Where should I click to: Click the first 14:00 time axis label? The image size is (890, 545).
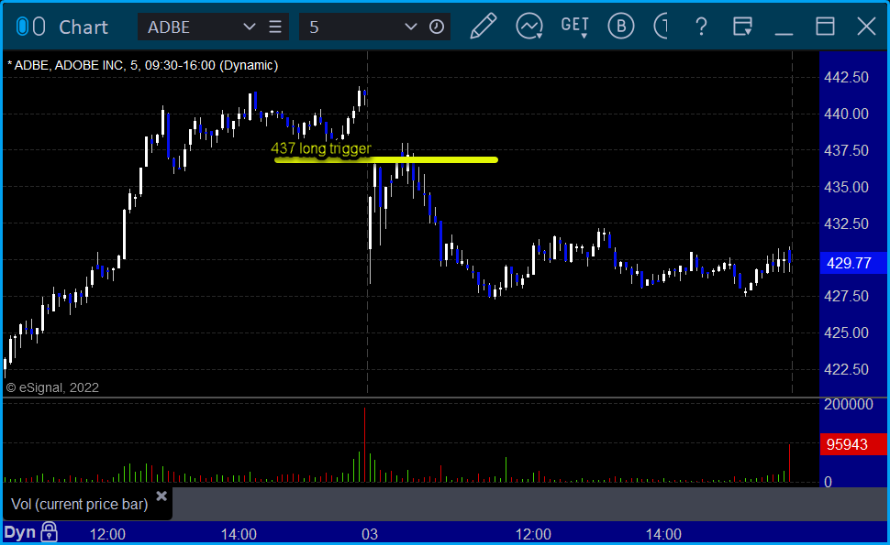[239, 534]
